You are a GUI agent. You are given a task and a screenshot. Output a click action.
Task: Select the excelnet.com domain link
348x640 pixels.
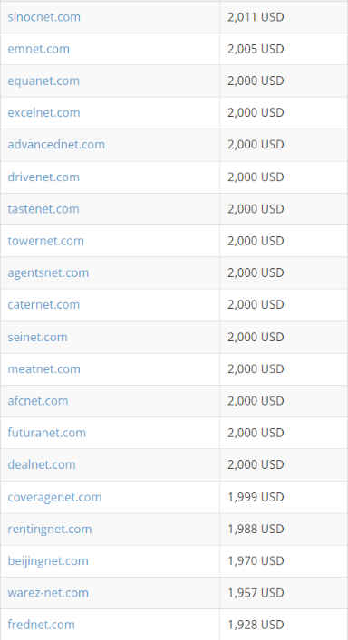click(43, 112)
